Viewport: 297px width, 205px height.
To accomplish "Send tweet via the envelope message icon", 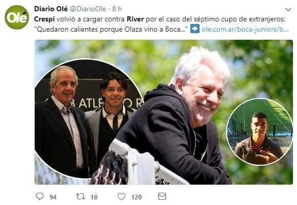I will tap(162, 196).
